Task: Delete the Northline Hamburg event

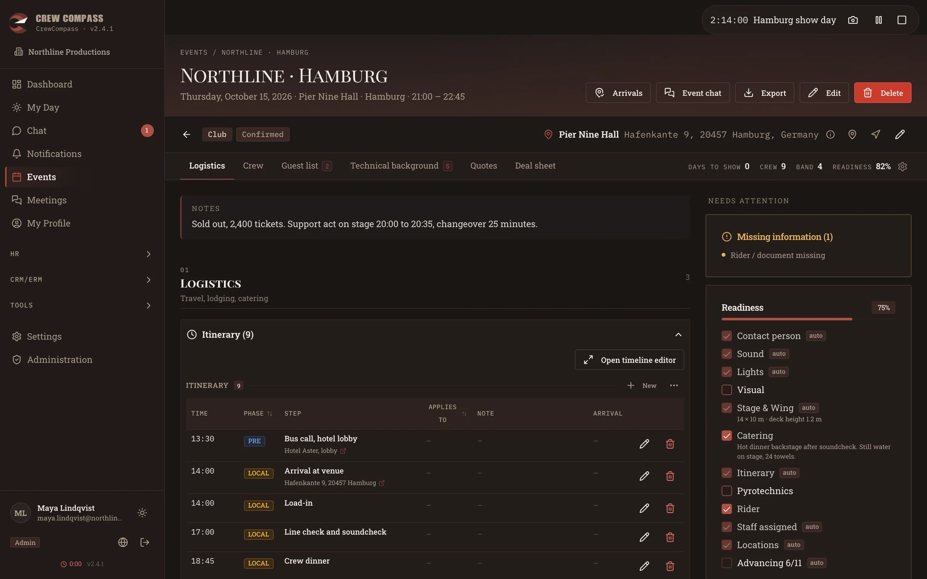Action: click(883, 93)
